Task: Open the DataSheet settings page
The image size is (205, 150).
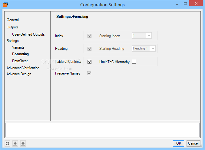Action: (x=20, y=61)
